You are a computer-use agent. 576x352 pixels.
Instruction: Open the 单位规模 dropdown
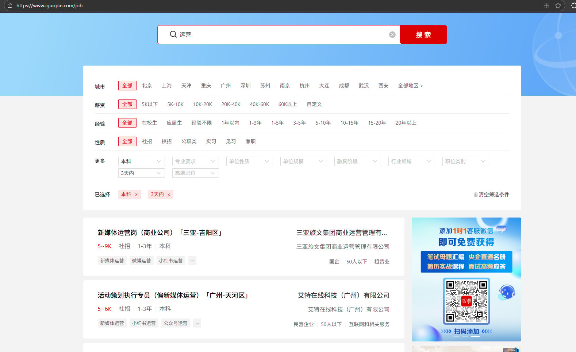pyautogui.click(x=304, y=161)
